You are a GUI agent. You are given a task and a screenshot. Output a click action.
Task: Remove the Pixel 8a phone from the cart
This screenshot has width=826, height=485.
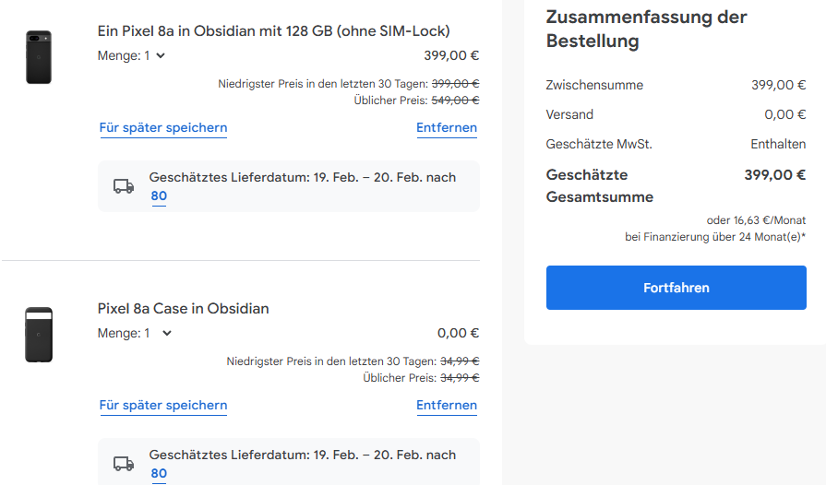click(x=447, y=128)
